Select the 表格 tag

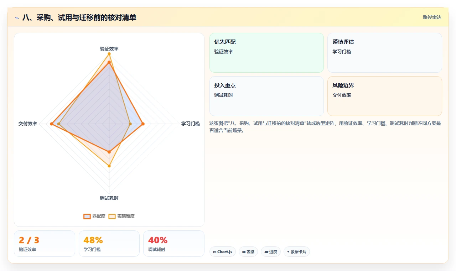248,252
